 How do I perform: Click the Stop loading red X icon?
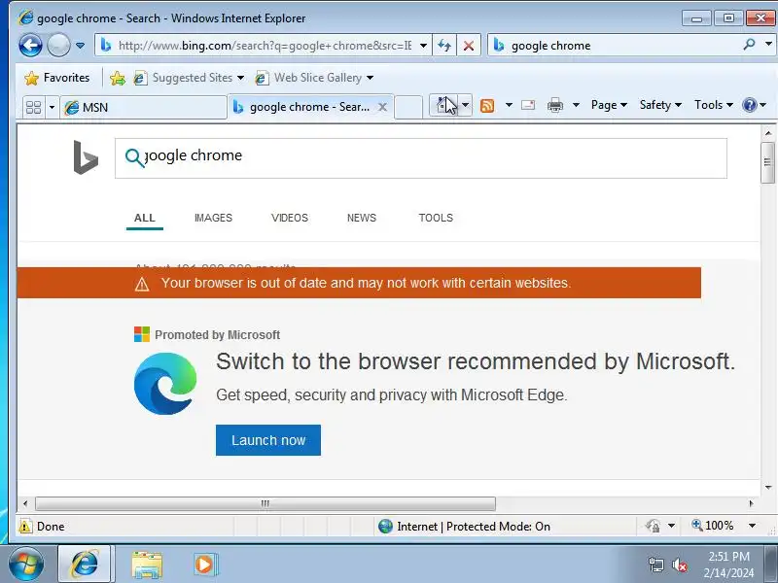(469, 46)
